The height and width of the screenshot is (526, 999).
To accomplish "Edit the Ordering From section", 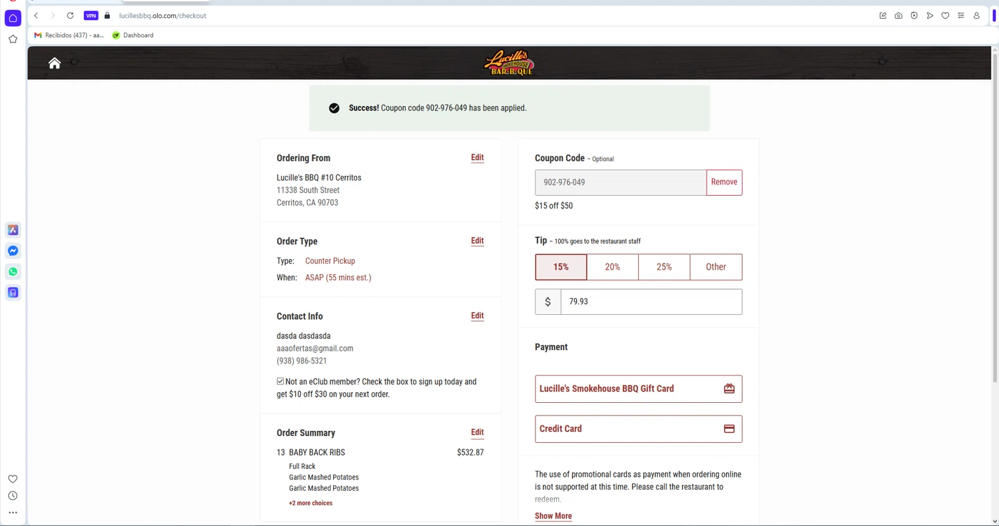I will point(478,158).
